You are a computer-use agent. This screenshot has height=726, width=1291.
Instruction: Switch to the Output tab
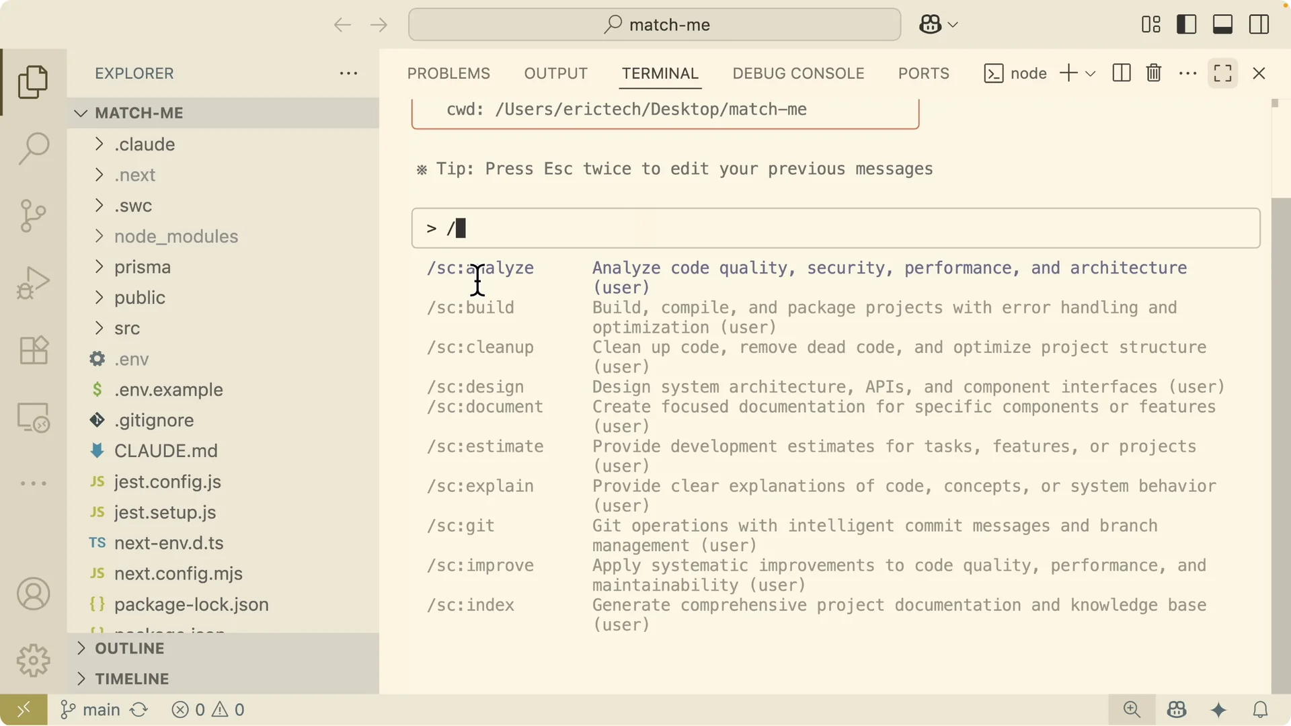[x=556, y=73]
